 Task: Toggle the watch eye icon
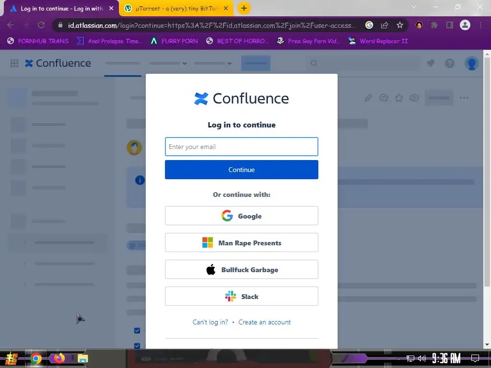pyautogui.click(x=414, y=98)
